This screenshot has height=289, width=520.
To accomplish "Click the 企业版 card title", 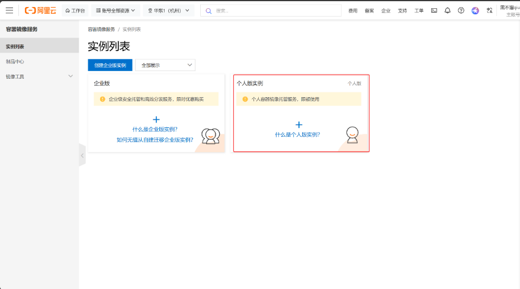I will pos(102,83).
